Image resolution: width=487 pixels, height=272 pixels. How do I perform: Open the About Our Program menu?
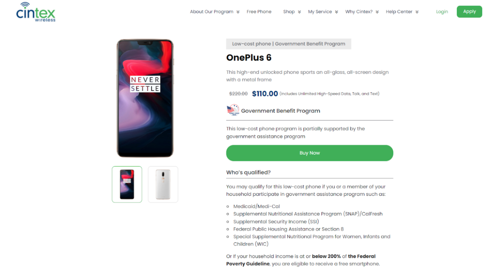[x=212, y=11]
